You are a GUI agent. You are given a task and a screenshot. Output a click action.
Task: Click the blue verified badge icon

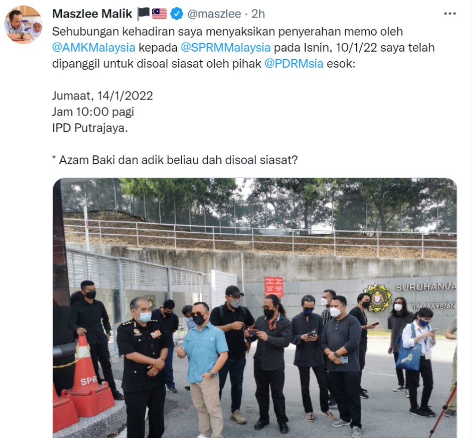(x=177, y=14)
